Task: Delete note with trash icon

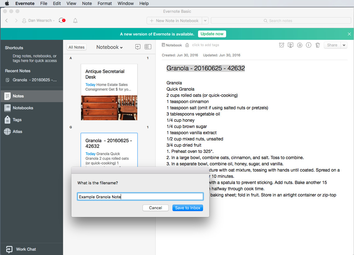Action: (318, 45)
